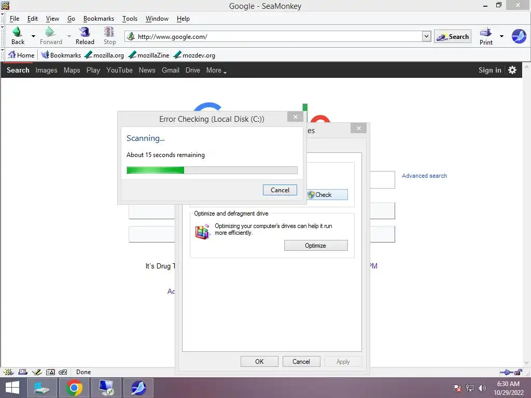This screenshot has width=531, height=398.
Task: Open Address Book icon in status bar
Action: 50,372
